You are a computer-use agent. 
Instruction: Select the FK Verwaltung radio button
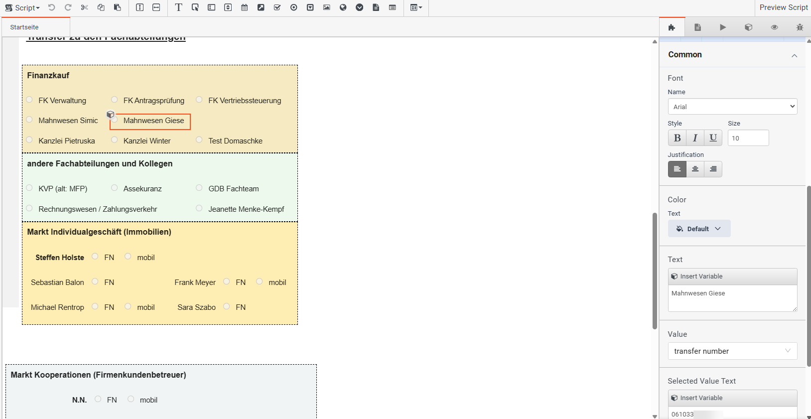tap(29, 100)
